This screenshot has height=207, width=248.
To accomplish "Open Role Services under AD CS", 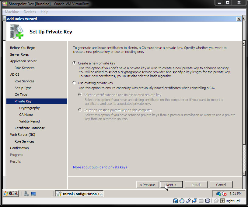I will 24,81.
